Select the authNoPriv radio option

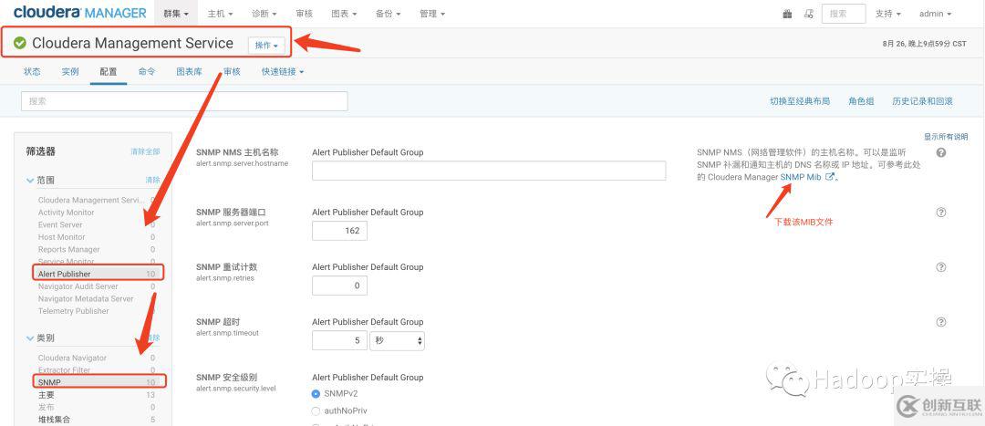316,410
